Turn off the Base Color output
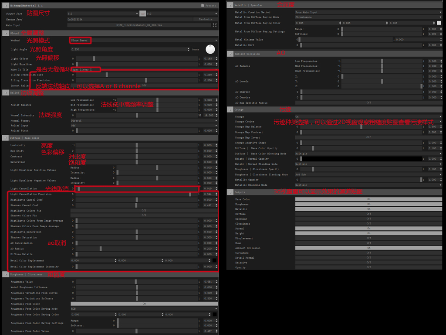 point(368,199)
